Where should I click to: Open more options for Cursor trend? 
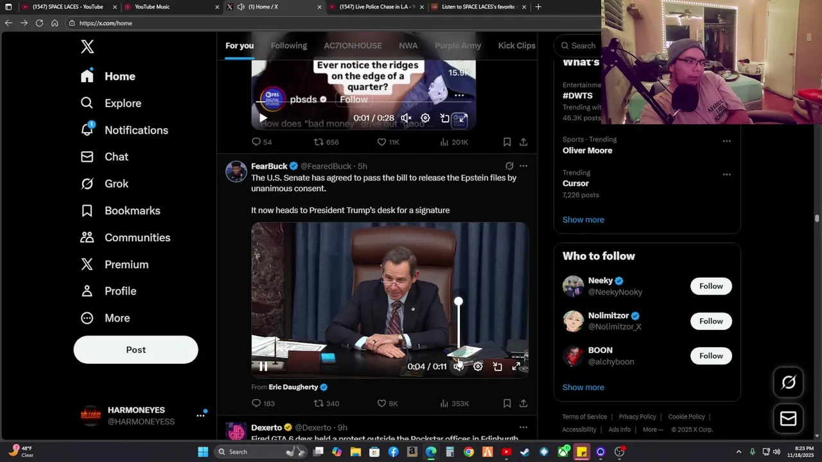pos(726,175)
